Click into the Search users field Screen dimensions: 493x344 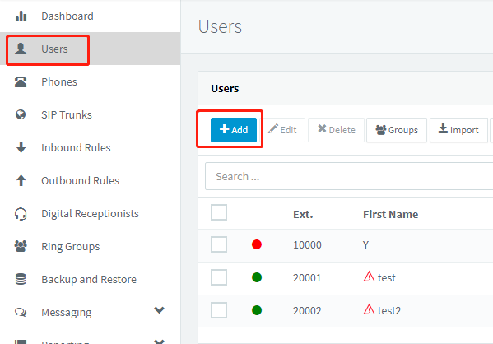[349, 176]
